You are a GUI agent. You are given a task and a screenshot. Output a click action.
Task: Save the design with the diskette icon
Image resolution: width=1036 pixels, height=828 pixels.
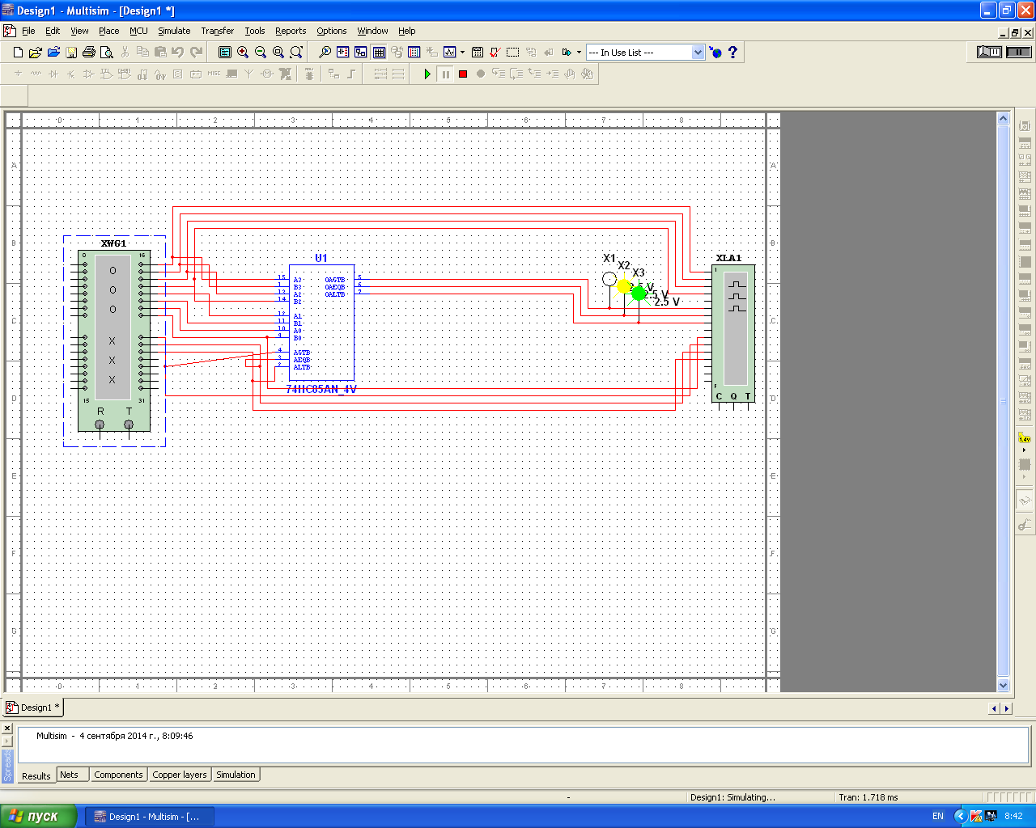point(71,53)
